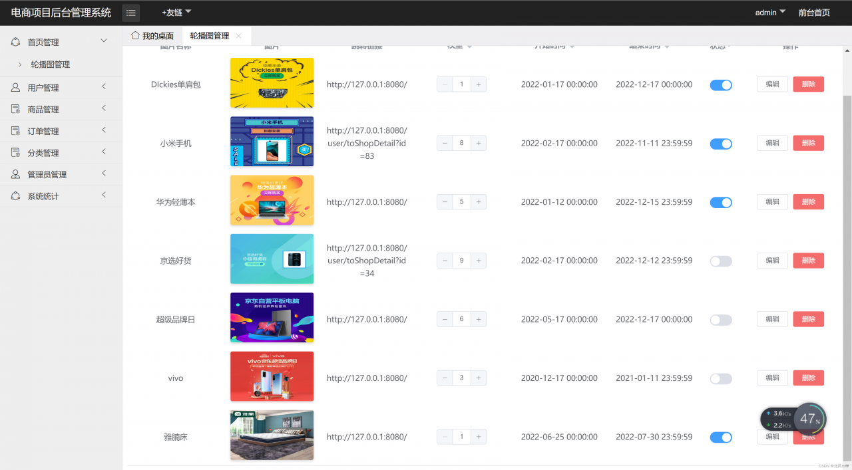This screenshot has width=852, height=470.
Task: Disable status switch for 华为轻薄本
Action: click(x=721, y=202)
